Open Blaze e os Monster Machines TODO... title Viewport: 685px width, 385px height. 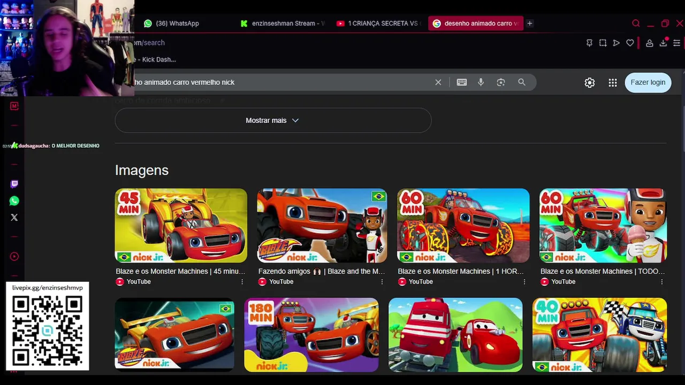603,271
